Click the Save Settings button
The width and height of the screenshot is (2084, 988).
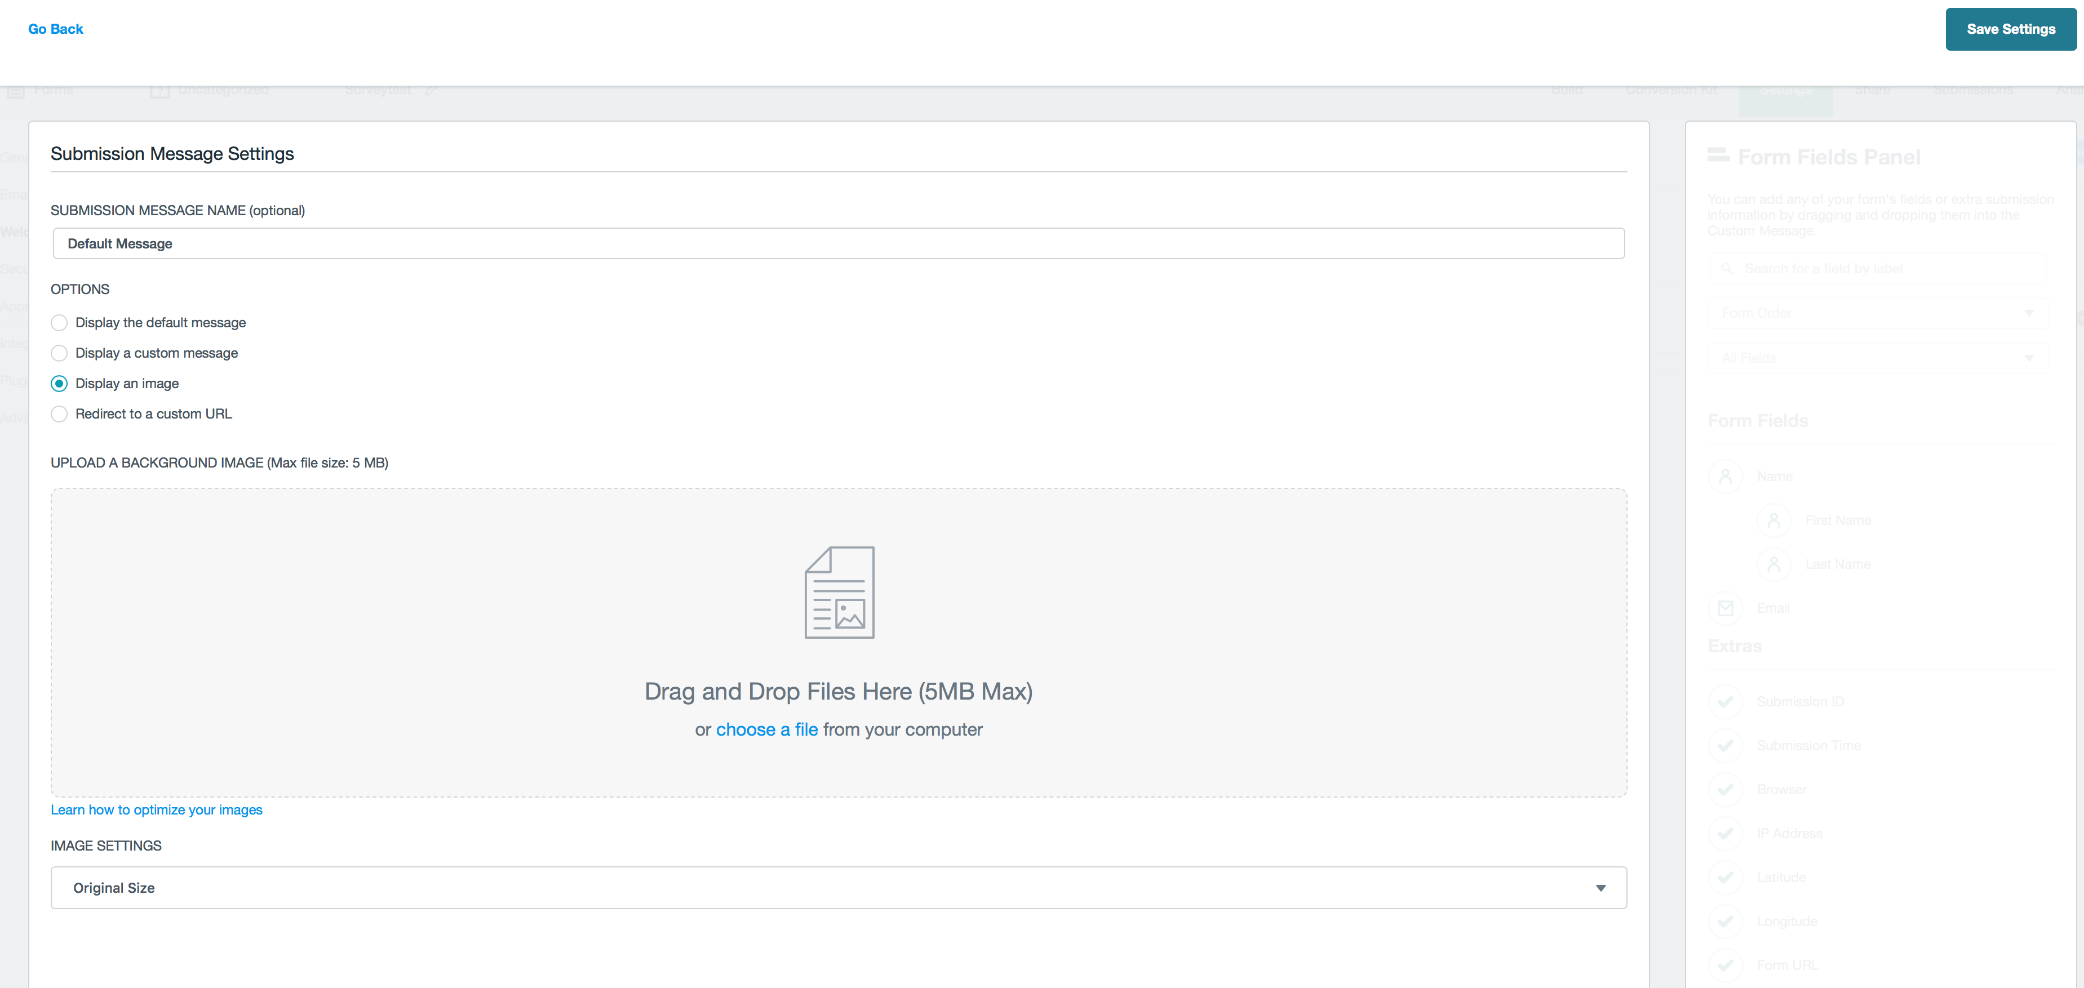click(2010, 28)
